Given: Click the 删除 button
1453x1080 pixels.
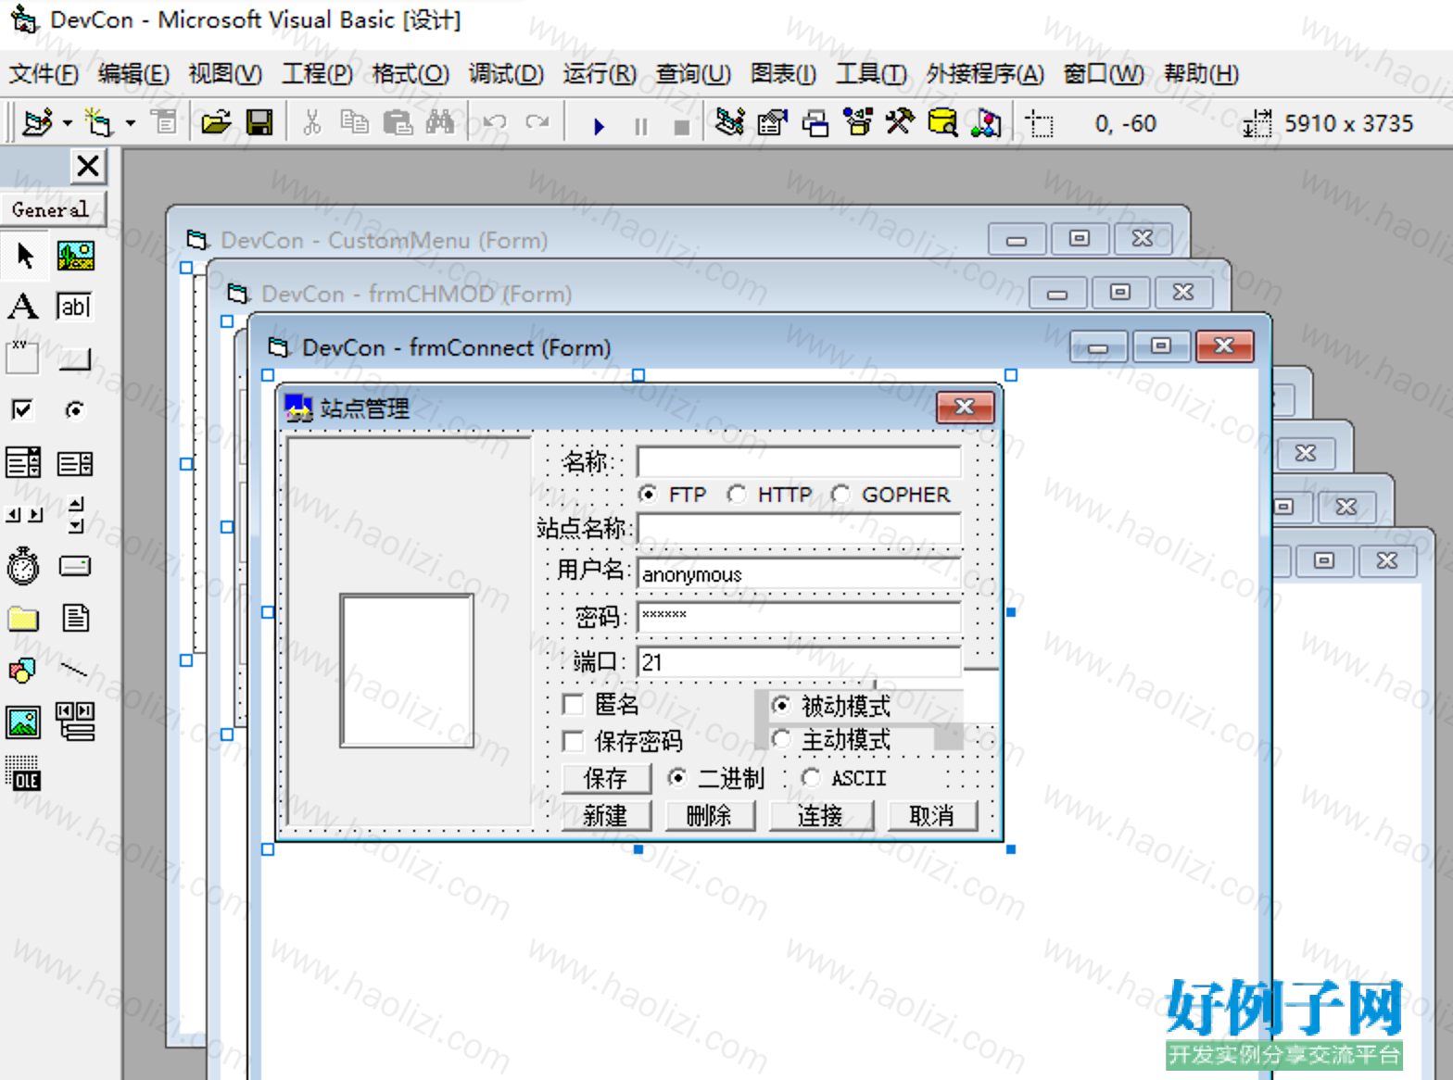Looking at the screenshot, I should coord(709,815).
